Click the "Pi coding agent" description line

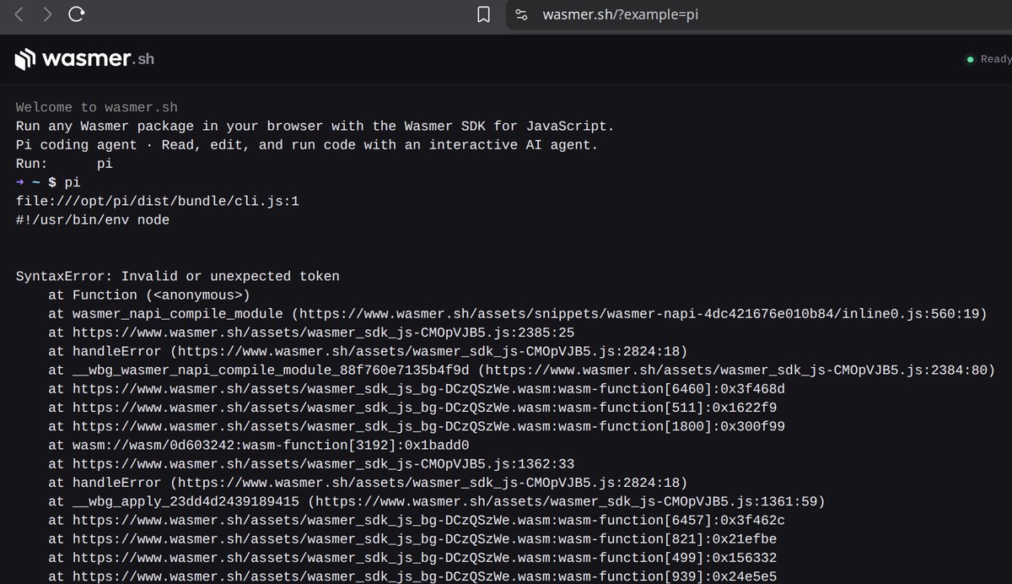[x=307, y=145]
